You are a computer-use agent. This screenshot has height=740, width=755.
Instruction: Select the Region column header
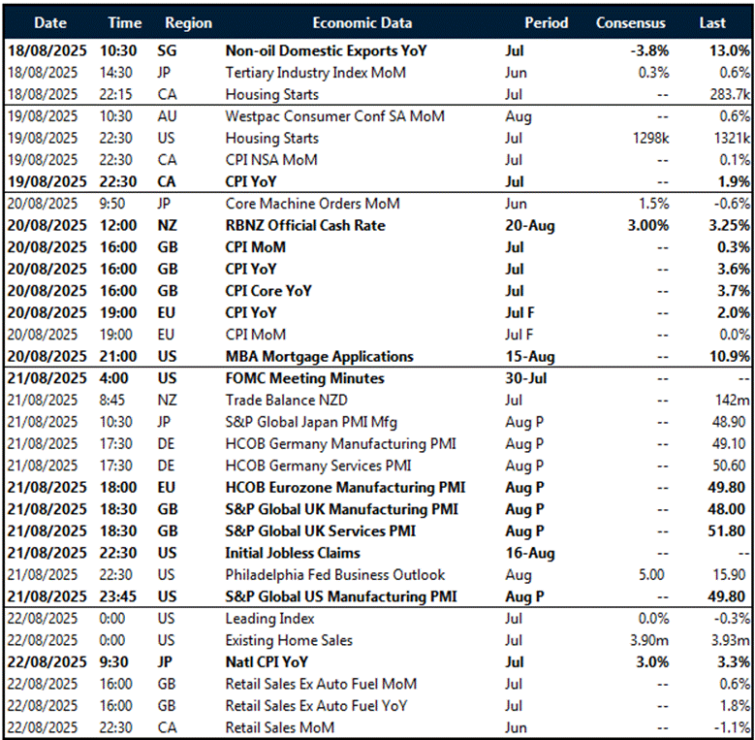click(x=180, y=22)
